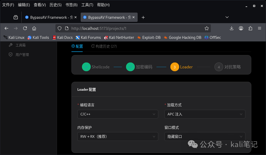Open the 查看(V) menu

coord(40,5)
